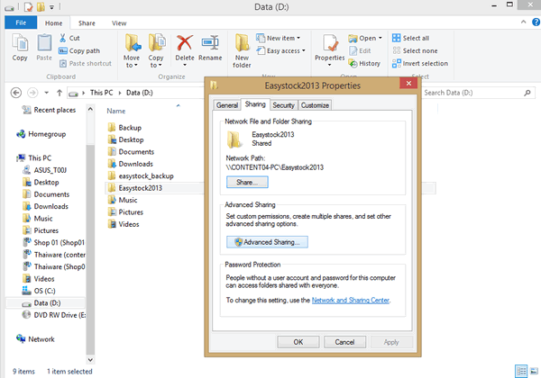
Task: Open the Customize tab in Properties
Action: pos(315,105)
